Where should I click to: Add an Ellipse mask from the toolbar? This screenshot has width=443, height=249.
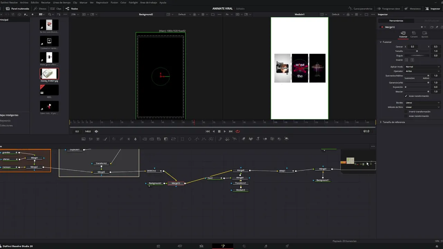click(x=190, y=139)
